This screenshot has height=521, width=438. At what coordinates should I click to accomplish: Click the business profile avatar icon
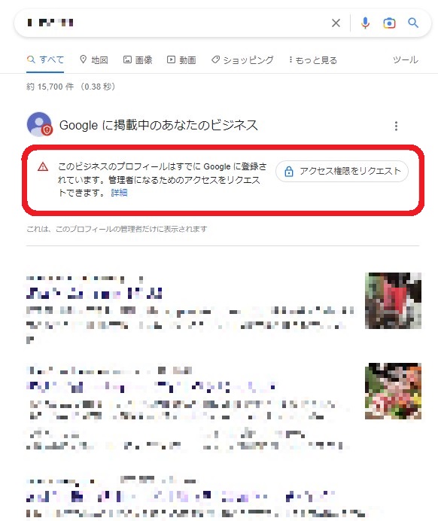coord(40,124)
